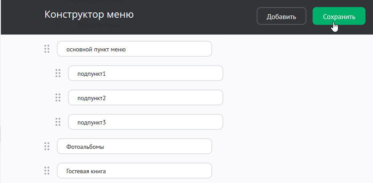Click the Конструктор меню heading
373x183 pixels.
[x=89, y=15]
